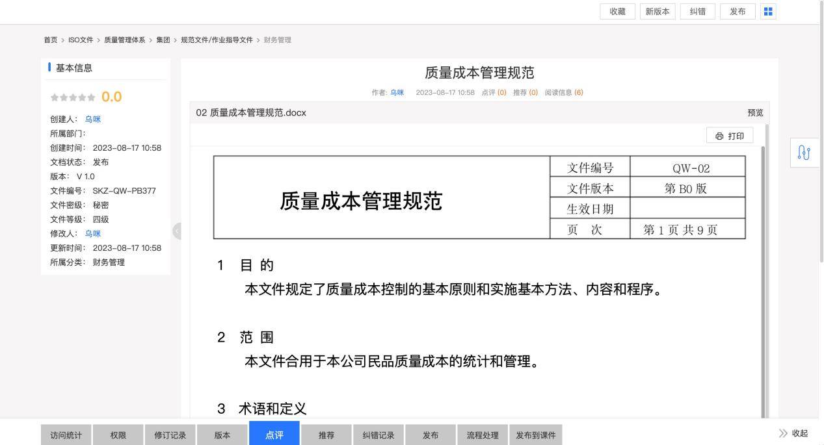824x445 pixels.
Task: Open 质量管理体系 breadcrumb link
Action: coord(125,40)
